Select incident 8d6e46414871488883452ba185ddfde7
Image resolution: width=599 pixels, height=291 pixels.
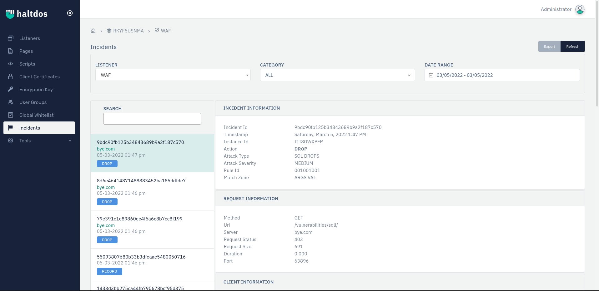[152, 191]
